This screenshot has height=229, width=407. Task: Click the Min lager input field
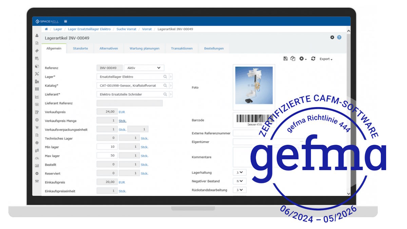tap(107, 147)
